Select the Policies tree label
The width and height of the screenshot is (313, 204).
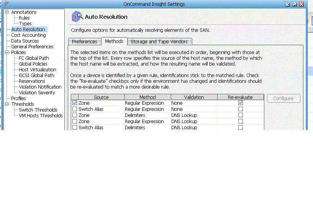tap(18, 53)
